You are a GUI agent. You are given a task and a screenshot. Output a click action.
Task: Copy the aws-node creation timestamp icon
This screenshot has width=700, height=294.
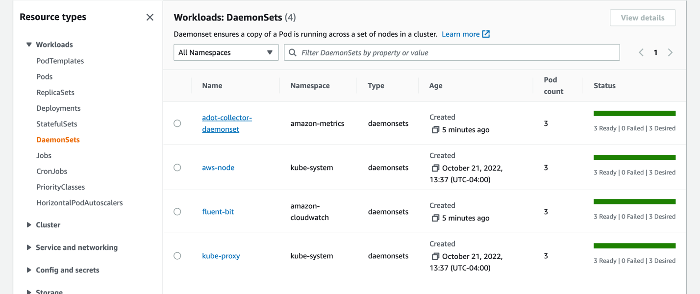(436, 168)
